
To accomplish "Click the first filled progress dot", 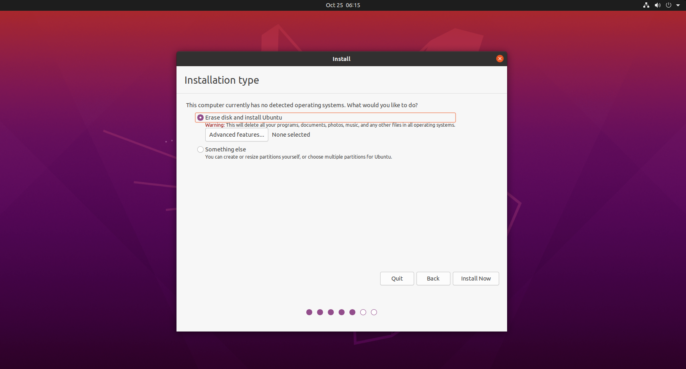I will 309,312.
